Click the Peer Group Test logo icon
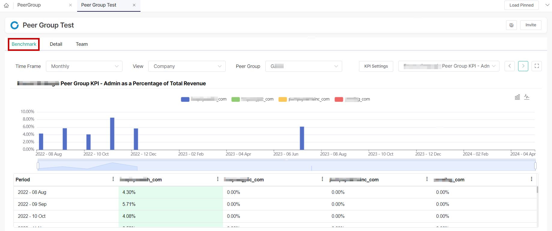 tap(14, 25)
